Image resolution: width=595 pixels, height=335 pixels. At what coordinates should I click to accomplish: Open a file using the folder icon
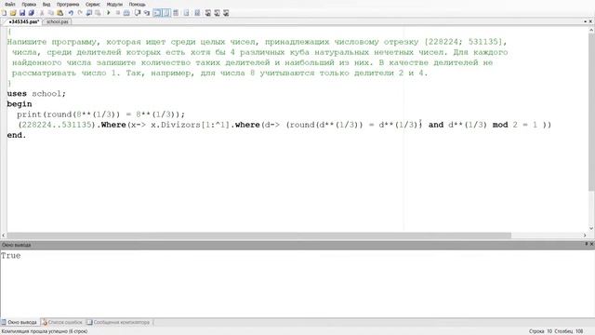click(13, 13)
